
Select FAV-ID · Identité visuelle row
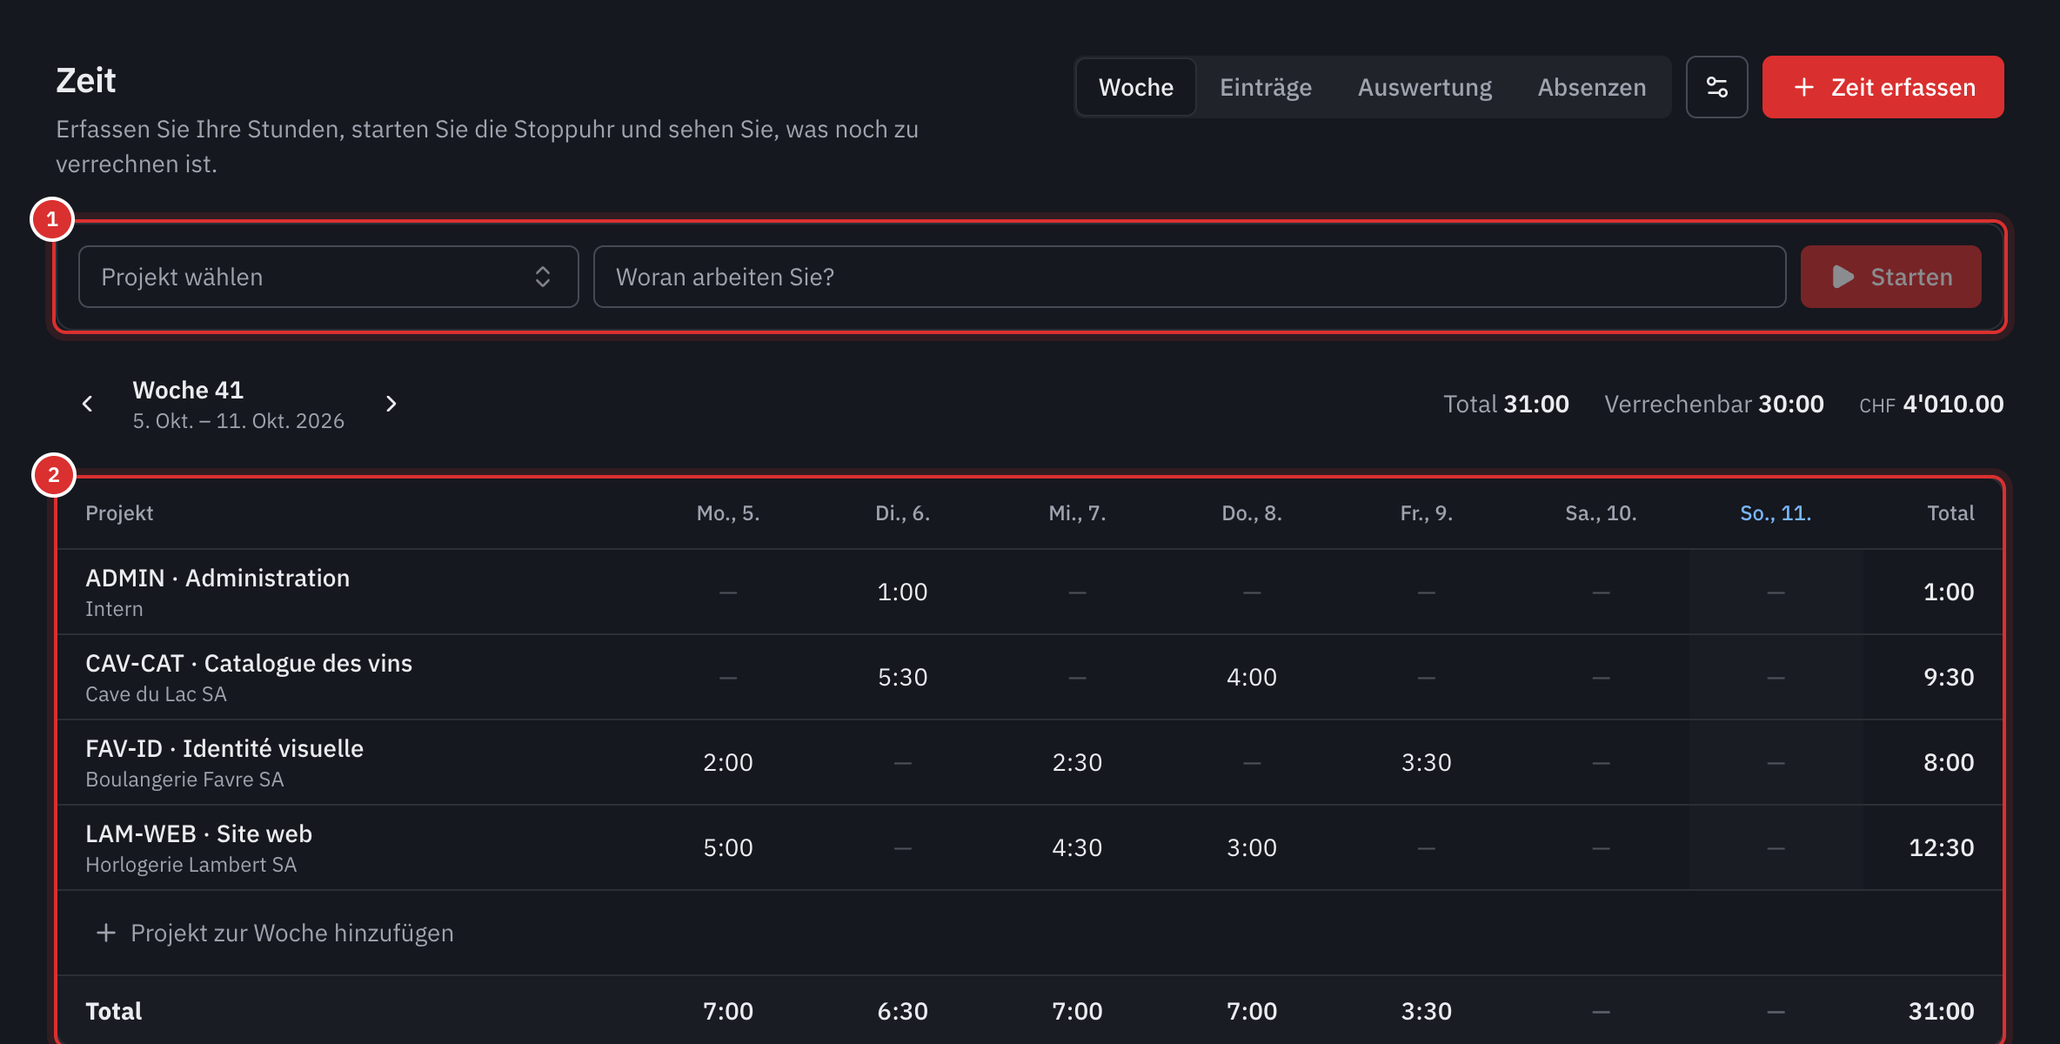[1029, 762]
